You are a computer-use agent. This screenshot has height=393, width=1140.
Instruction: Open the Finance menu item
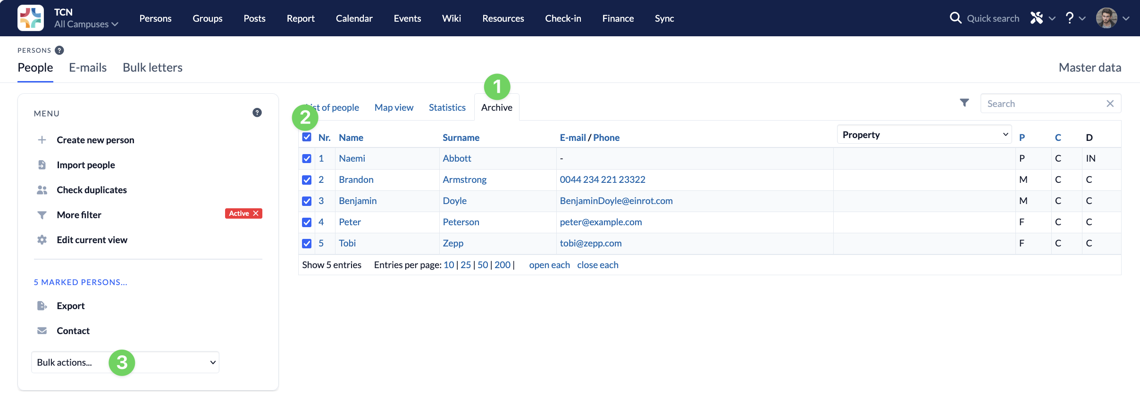618,18
